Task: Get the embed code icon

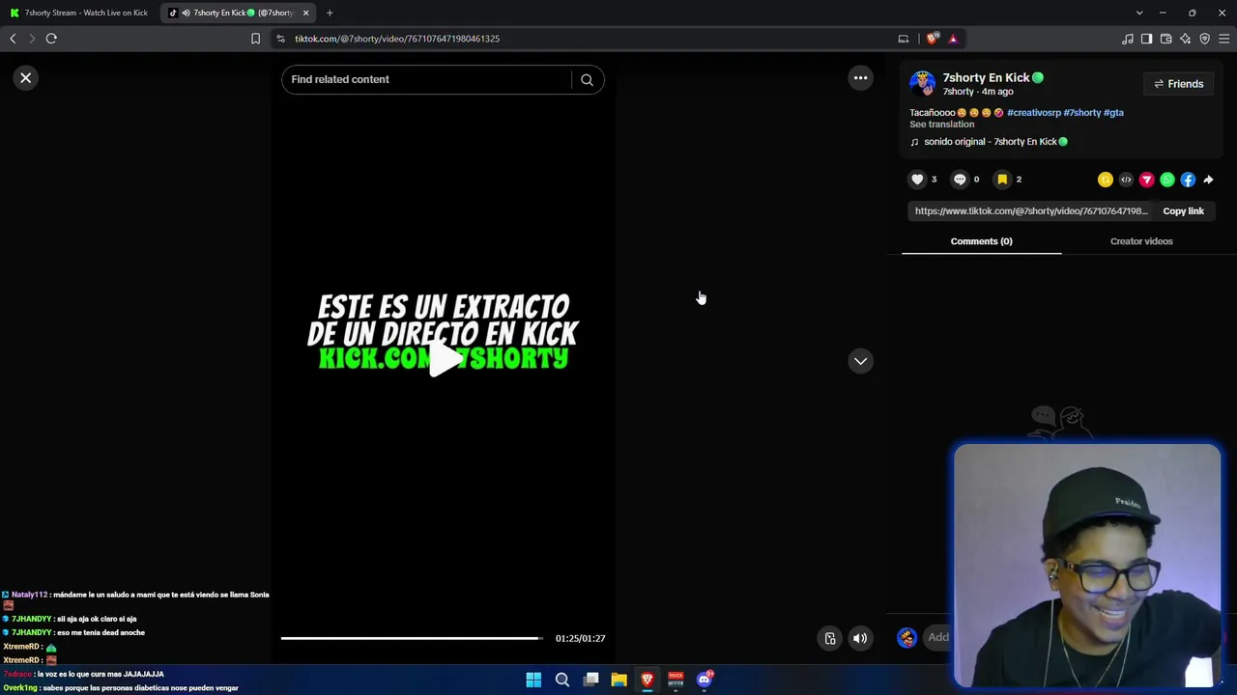Action: click(1126, 180)
